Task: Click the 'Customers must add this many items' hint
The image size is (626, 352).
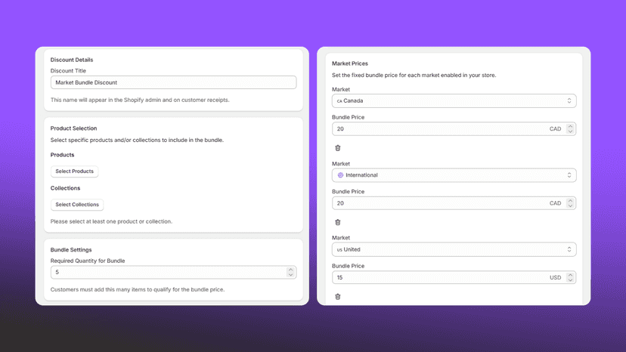Action: pos(138,289)
